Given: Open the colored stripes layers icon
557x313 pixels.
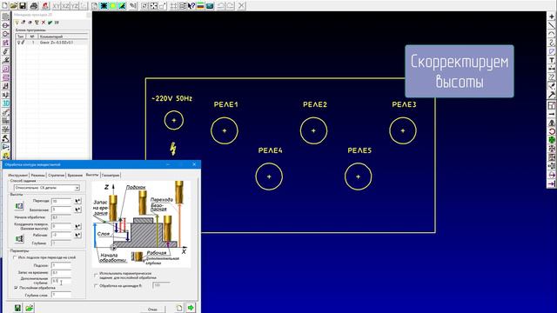Looking at the screenshot, I should pyautogui.click(x=200, y=6).
